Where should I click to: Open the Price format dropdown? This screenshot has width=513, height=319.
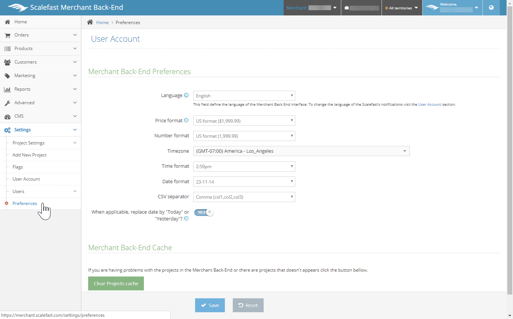point(244,121)
